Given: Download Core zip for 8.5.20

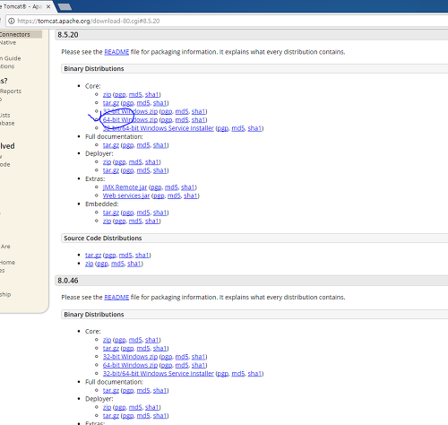Looking at the screenshot, I should click(x=107, y=94).
